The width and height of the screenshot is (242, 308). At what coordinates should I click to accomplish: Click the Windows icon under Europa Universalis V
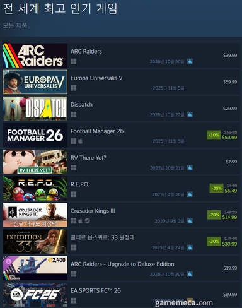point(73,88)
